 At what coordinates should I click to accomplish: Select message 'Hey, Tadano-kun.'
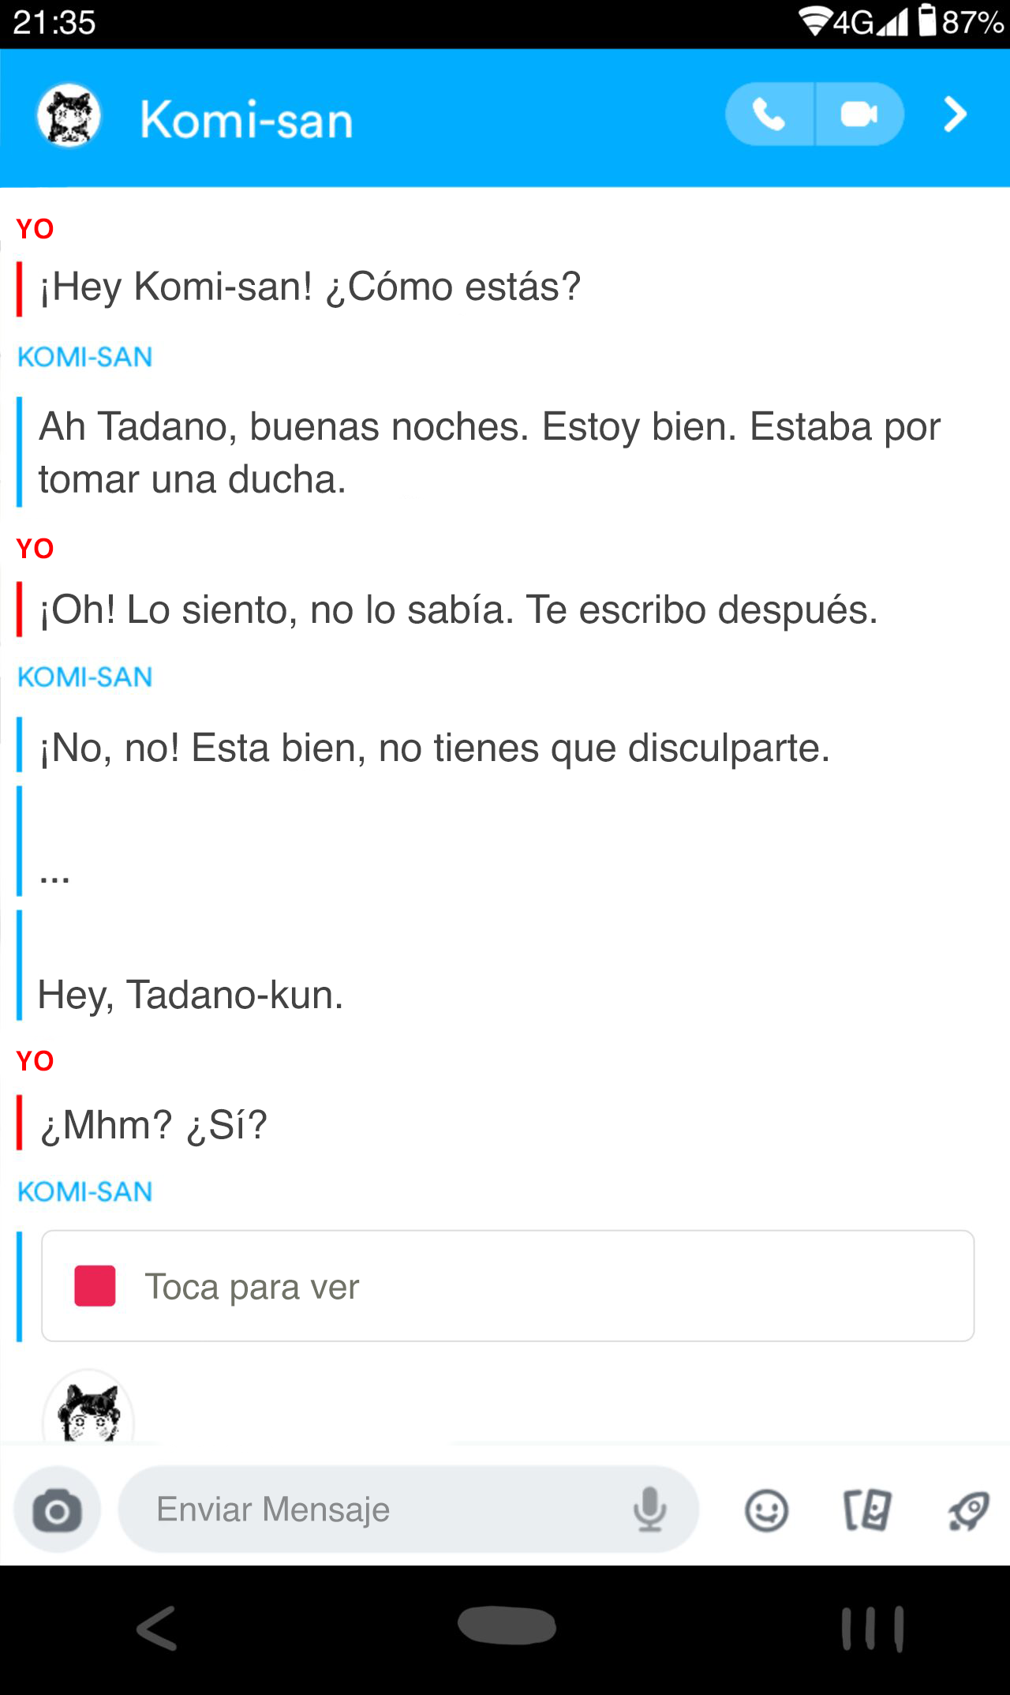(x=191, y=995)
